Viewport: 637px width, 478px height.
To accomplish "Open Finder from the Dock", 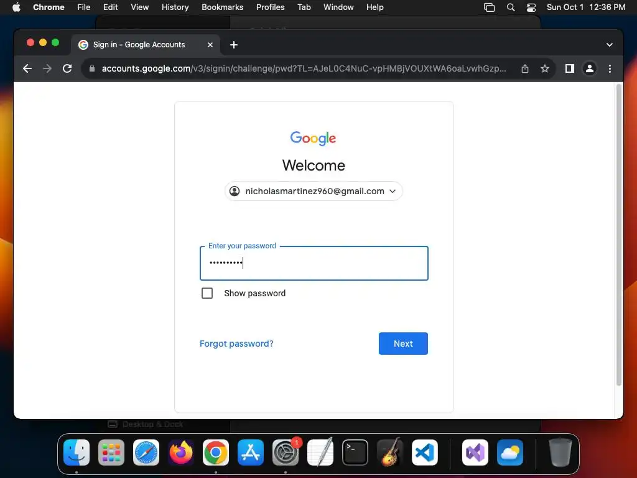I will (77, 452).
